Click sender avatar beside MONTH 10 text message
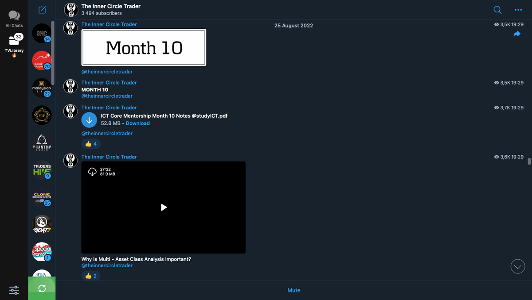 [70, 86]
